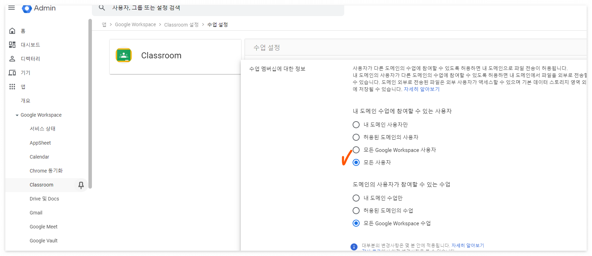Viewport: 592px width, 256px height.
Task: Click the Classroom app logo icon
Action: point(124,56)
